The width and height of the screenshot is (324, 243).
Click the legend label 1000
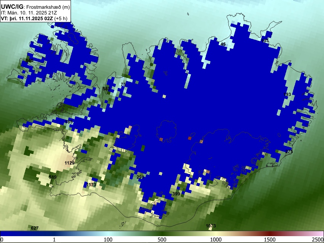pos(216,240)
